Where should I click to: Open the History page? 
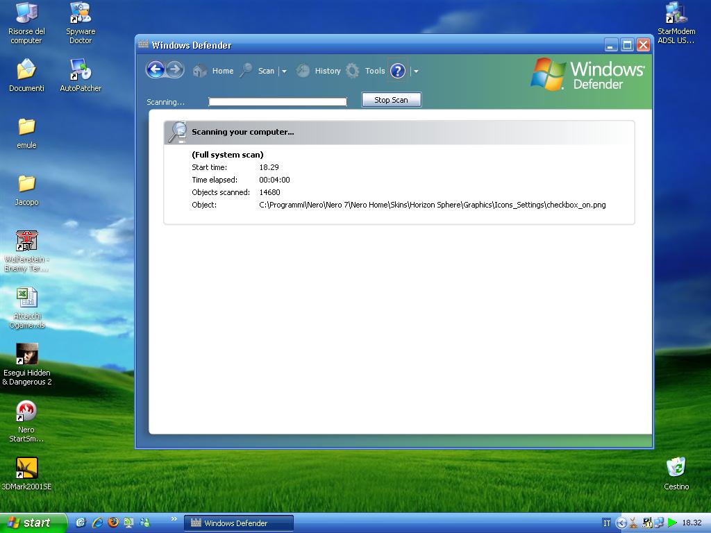click(318, 71)
